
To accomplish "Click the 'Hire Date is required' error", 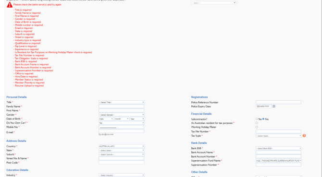I will (x=25, y=77).
